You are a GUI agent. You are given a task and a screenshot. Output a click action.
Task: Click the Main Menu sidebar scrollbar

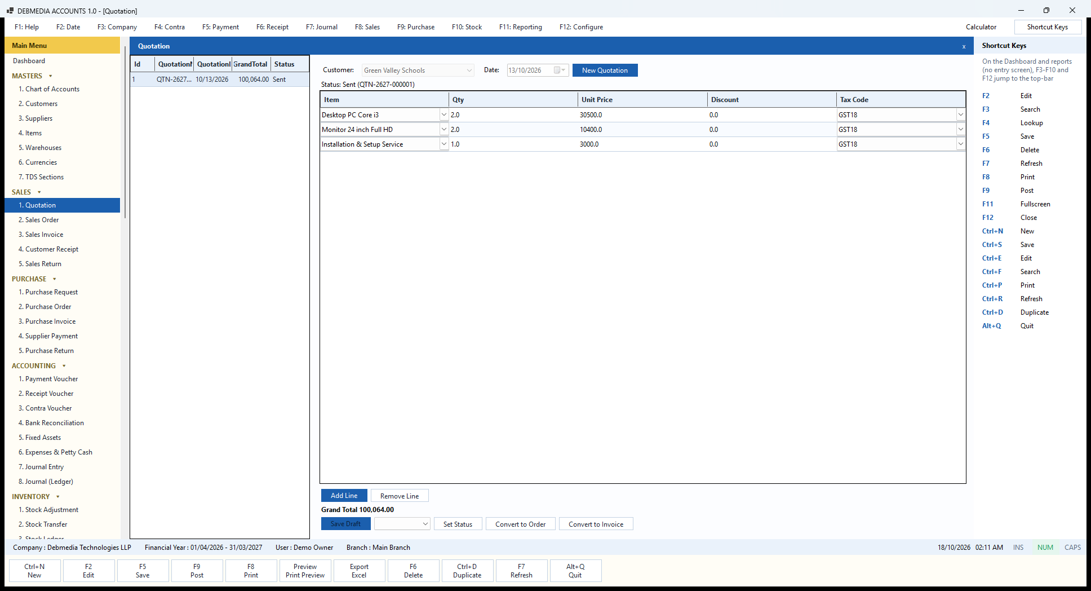click(x=125, y=133)
